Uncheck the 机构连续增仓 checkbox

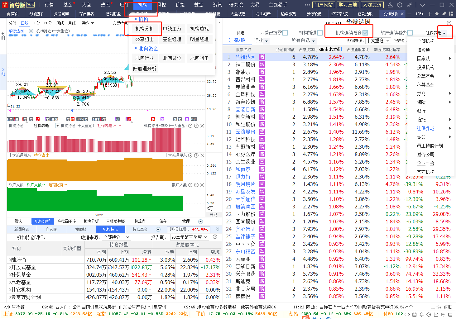point(365,33)
